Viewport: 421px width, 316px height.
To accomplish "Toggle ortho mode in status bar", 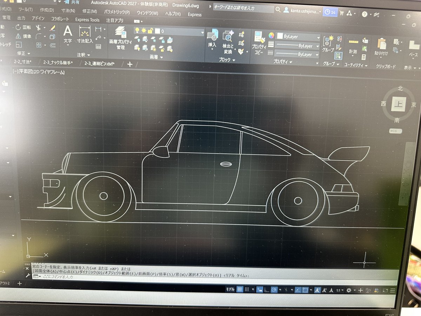I will pyautogui.click(x=267, y=290).
